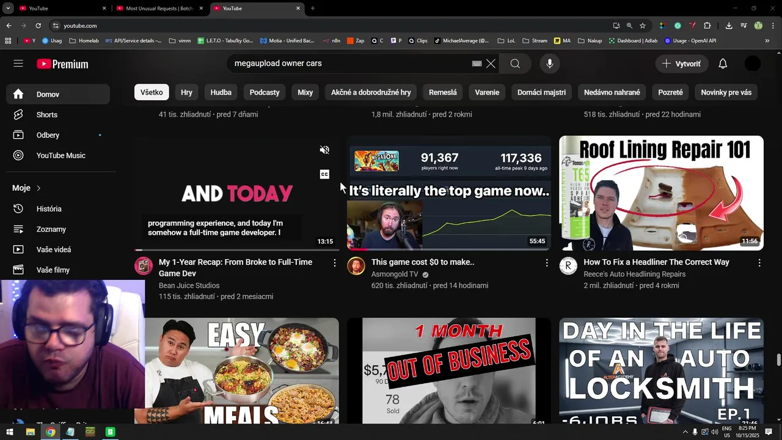Image resolution: width=782 pixels, height=440 pixels.
Task: Select the Nedávno nahrané chip
Action: pyautogui.click(x=612, y=92)
